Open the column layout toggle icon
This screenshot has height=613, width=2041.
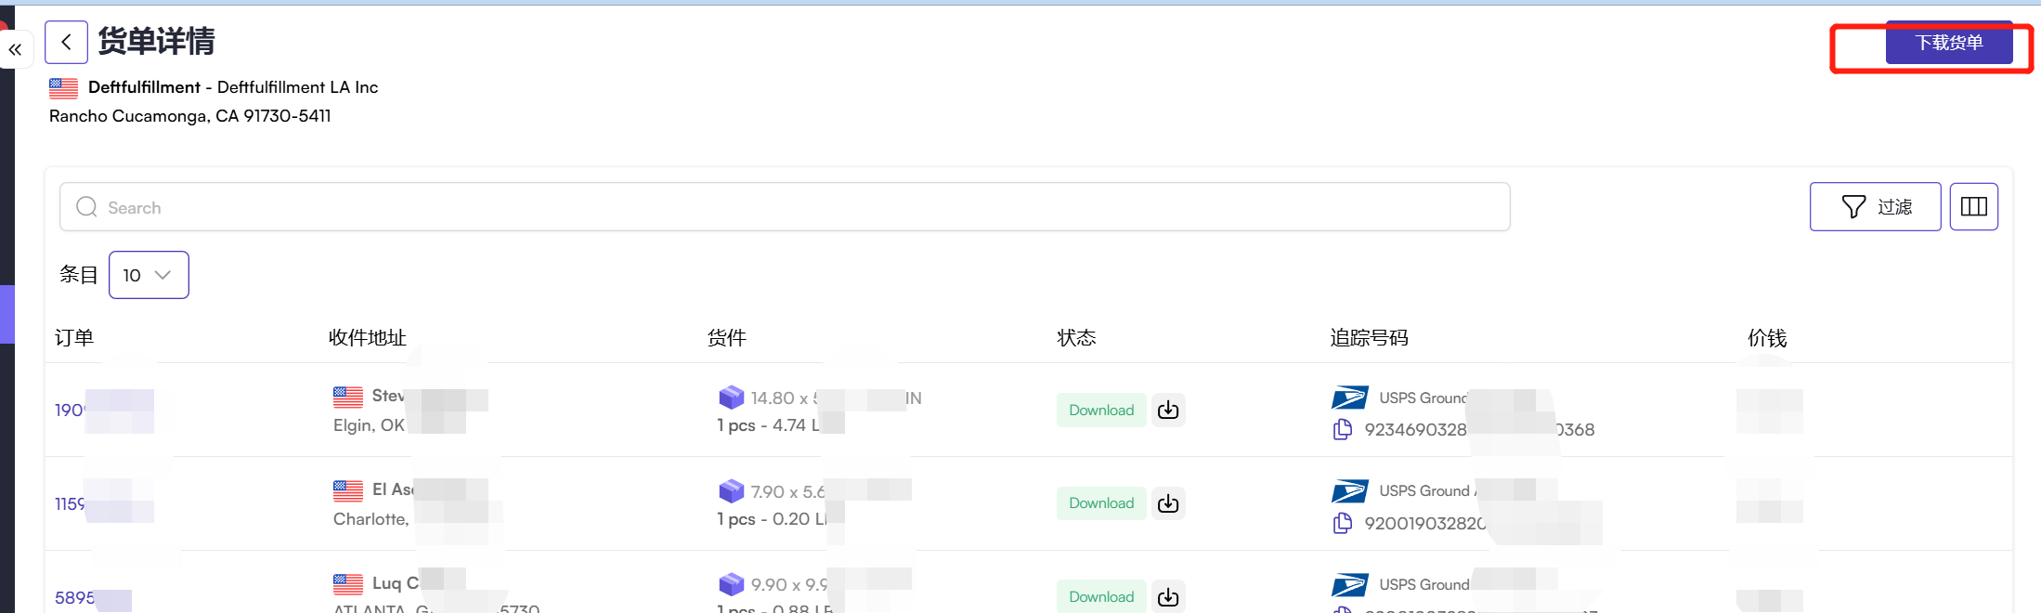pos(1973,206)
